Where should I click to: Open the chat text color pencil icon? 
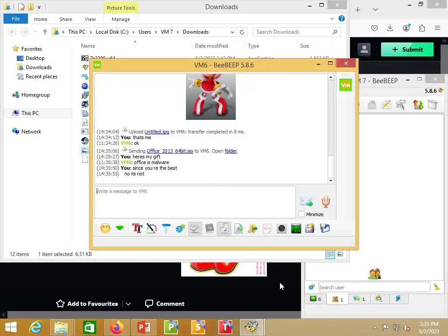click(152, 228)
